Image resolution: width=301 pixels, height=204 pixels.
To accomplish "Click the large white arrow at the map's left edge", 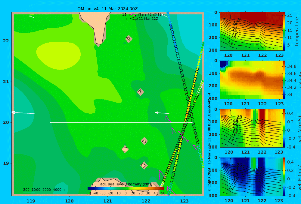I will (x=23, y=113).
